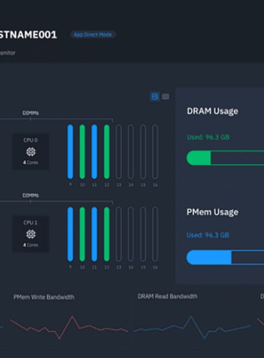Click CPU 1 DIMM slot 12 bar
The image size is (264, 358).
tap(107, 234)
